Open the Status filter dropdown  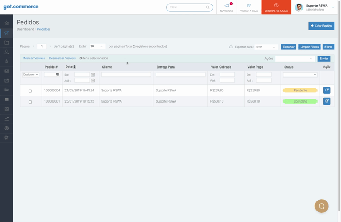click(x=300, y=75)
